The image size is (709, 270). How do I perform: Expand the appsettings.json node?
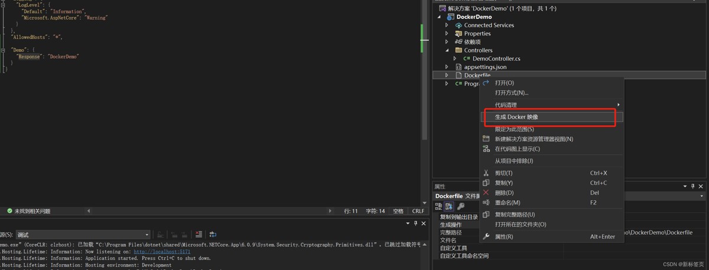pyautogui.click(x=447, y=67)
